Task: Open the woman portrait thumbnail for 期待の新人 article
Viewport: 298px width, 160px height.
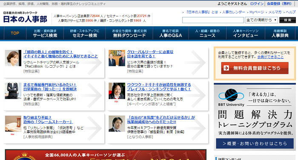Action: [x=13, y=58]
